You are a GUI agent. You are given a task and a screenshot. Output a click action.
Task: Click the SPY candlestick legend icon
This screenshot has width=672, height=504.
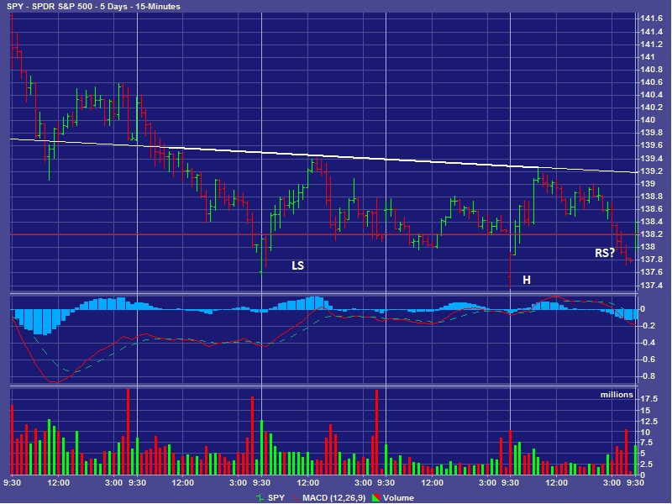(260, 497)
